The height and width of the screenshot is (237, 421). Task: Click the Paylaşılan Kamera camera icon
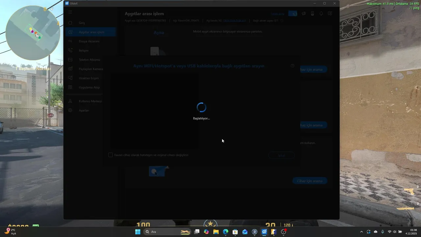coord(70,69)
